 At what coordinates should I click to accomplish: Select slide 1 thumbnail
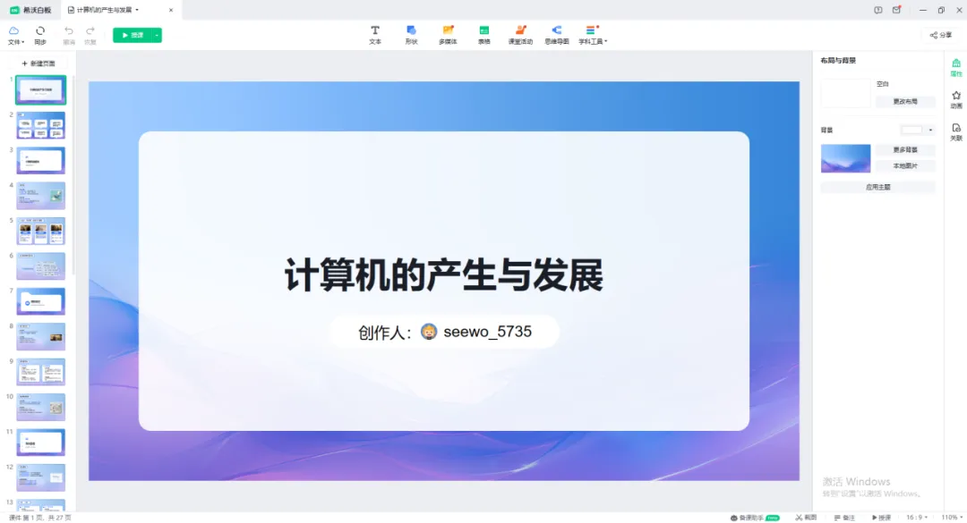tap(40, 90)
